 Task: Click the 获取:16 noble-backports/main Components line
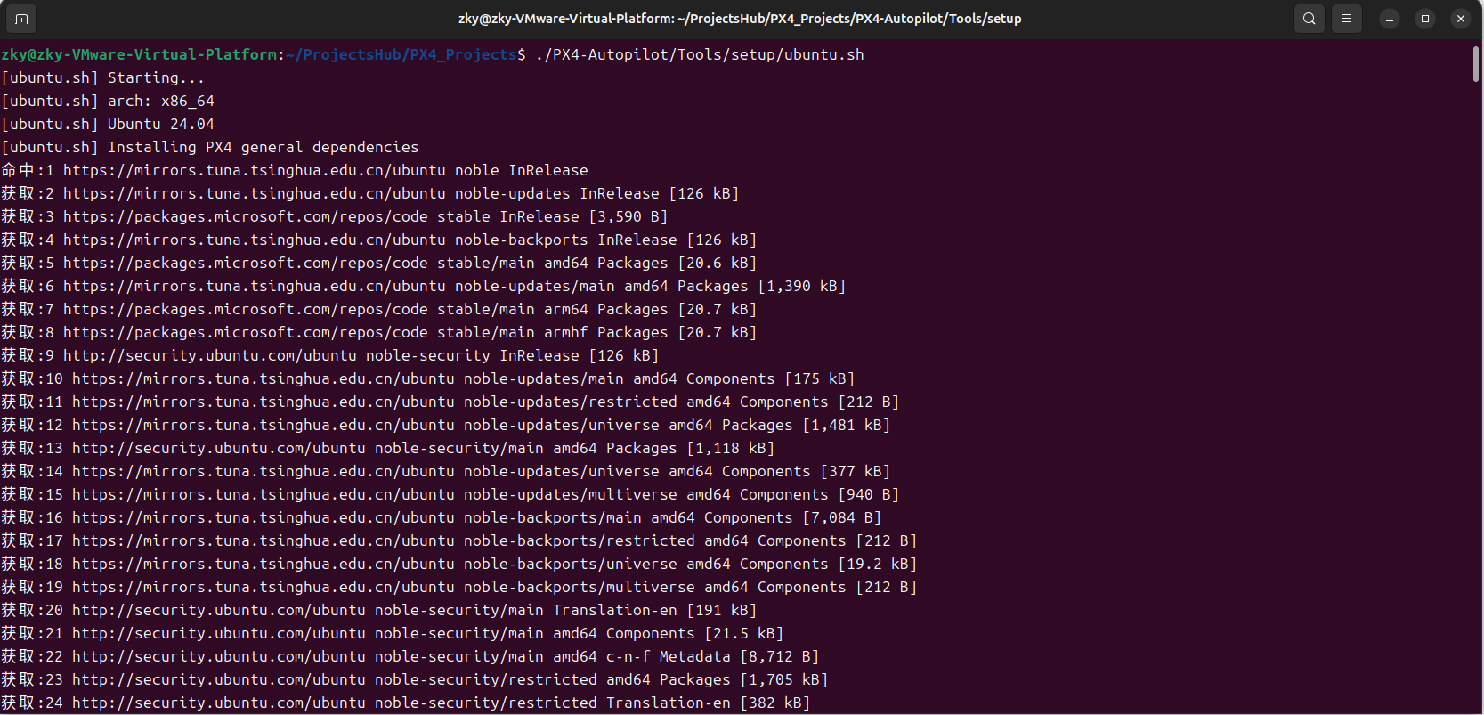click(442, 517)
